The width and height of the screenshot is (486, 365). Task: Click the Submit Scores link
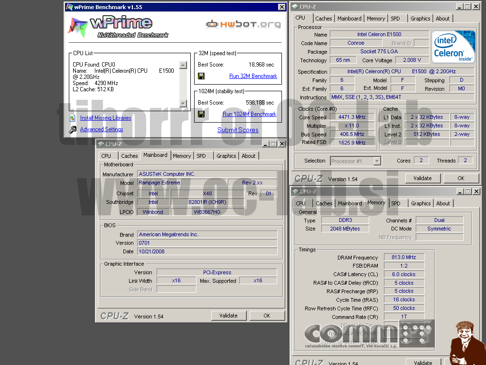[x=238, y=130]
